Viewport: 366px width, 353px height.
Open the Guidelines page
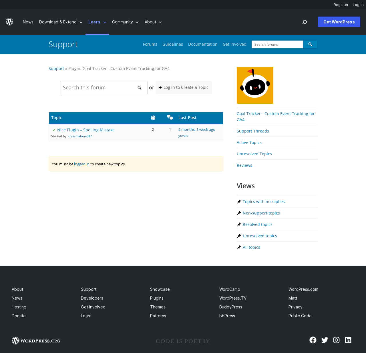173,44
